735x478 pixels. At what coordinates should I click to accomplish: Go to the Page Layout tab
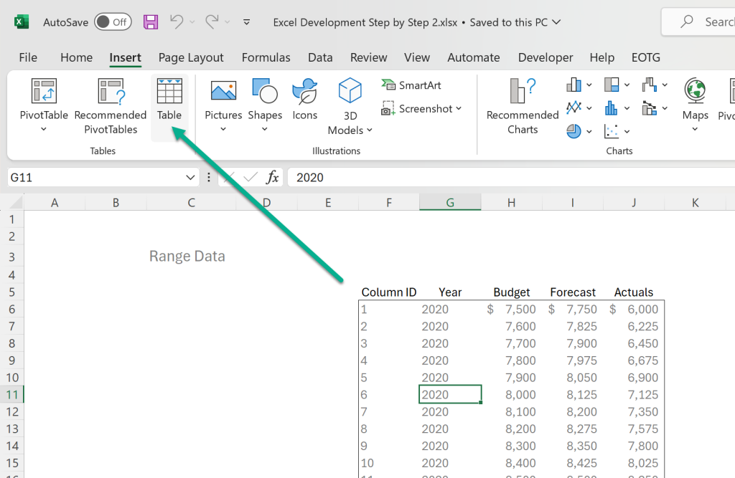pos(191,57)
